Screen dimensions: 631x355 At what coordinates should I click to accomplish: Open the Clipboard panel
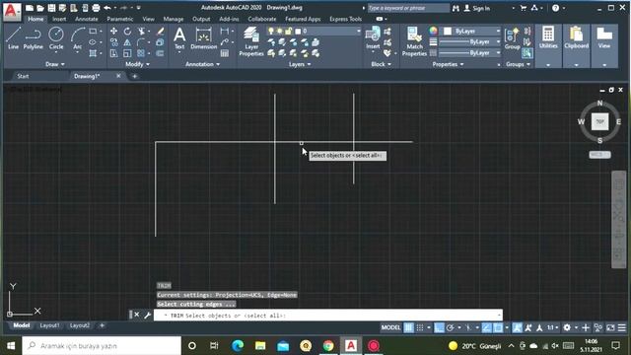pos(576,45)
